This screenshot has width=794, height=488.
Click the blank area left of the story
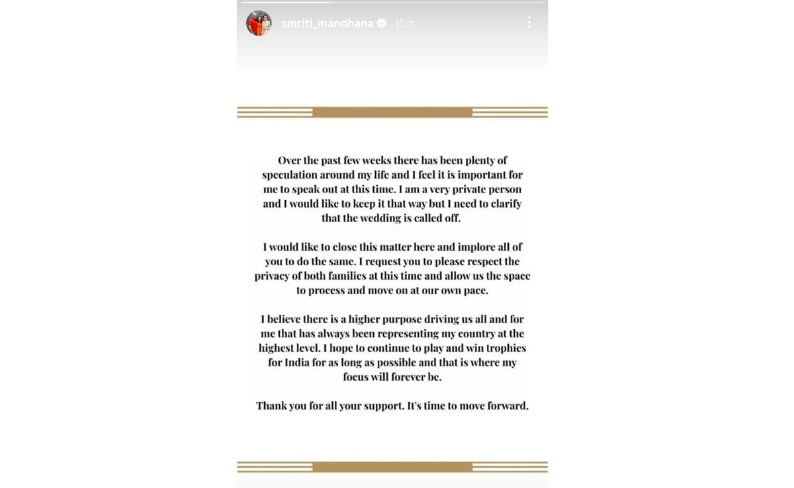[118, 244]
